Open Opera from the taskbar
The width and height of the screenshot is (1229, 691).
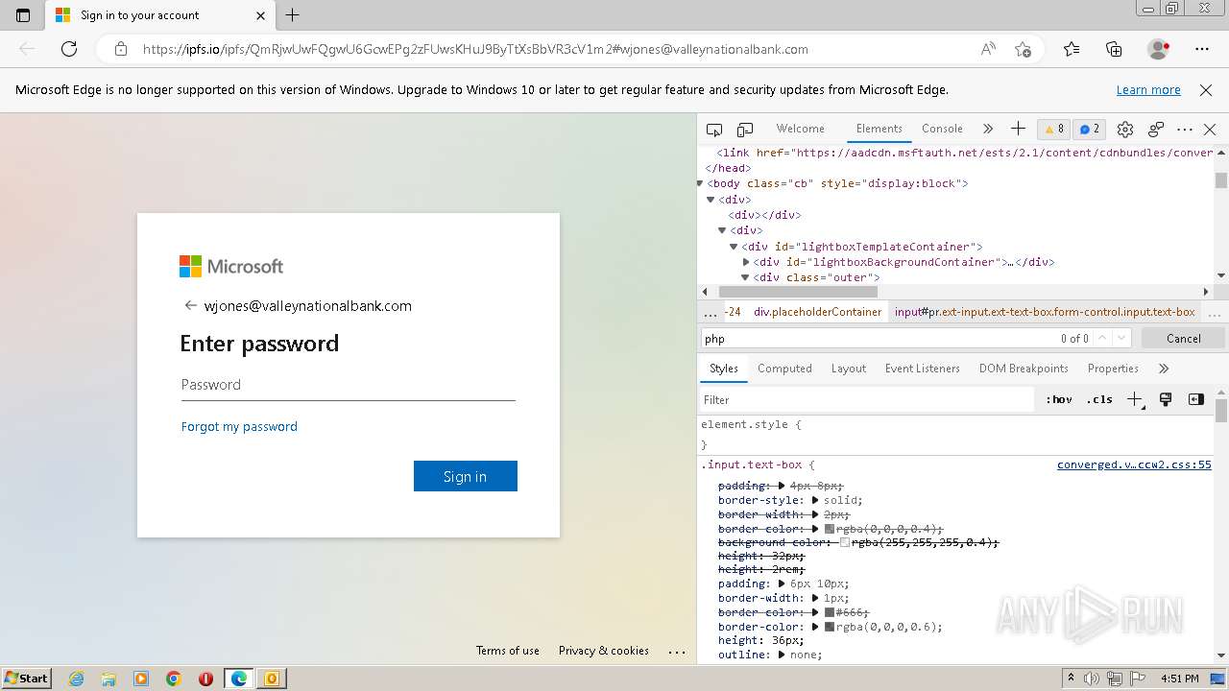pyautogui.click(x=205, y=679)
